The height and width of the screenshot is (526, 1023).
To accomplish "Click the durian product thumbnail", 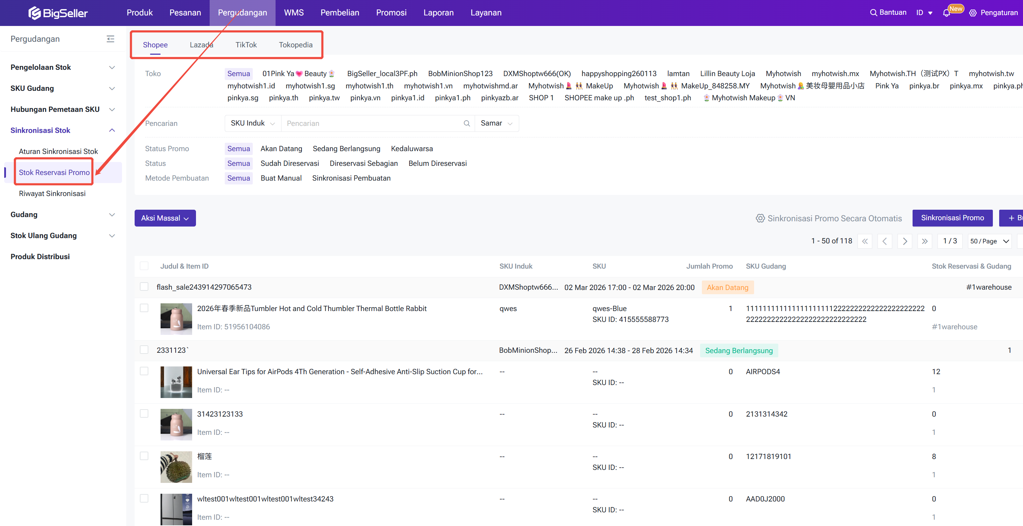I will pyautogui.click(x=176, y=467).
